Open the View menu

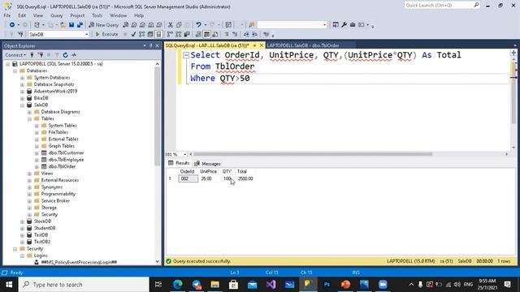pyautogui.click(x=38, y=15)
